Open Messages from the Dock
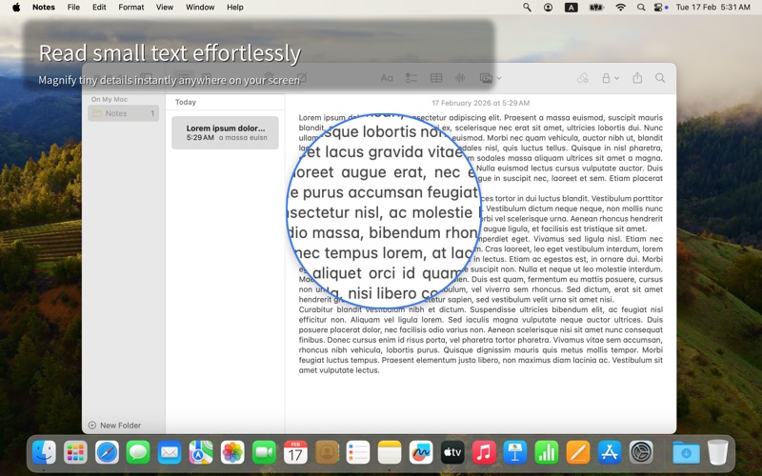Viewport: 762px width, 476px height. pos(138,453)
